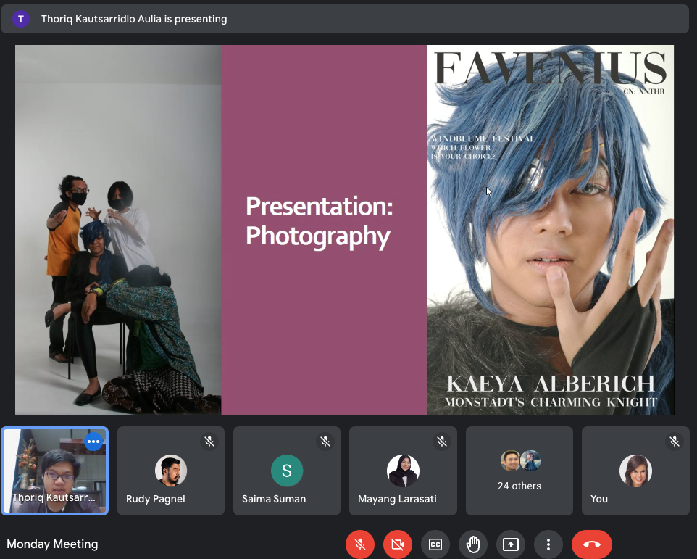Click the 'Rudy Pagnel' name label
Screen dimensions: 697x559
click(156, 499)
